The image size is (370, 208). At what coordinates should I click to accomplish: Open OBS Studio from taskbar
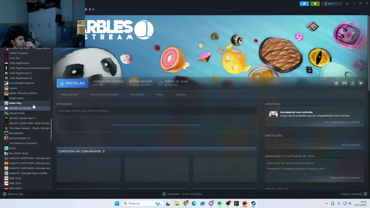point(228,203)
